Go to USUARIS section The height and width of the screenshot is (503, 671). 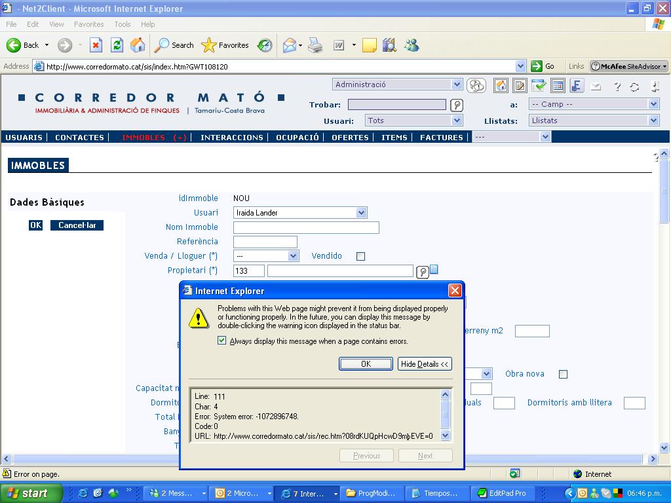coord(24,138)
